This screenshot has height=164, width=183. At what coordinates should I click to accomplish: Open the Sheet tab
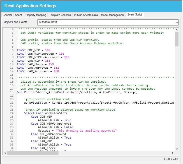[x=18, y=15]
